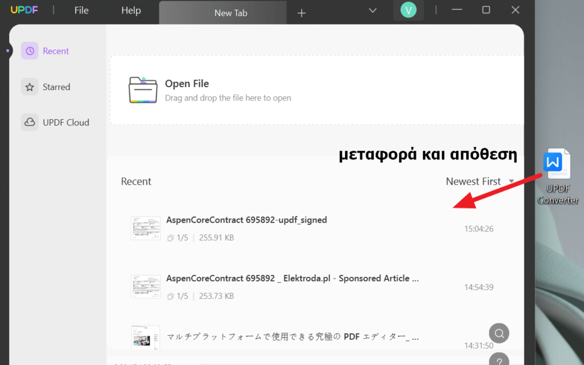Open the File menu

point(82,11)
